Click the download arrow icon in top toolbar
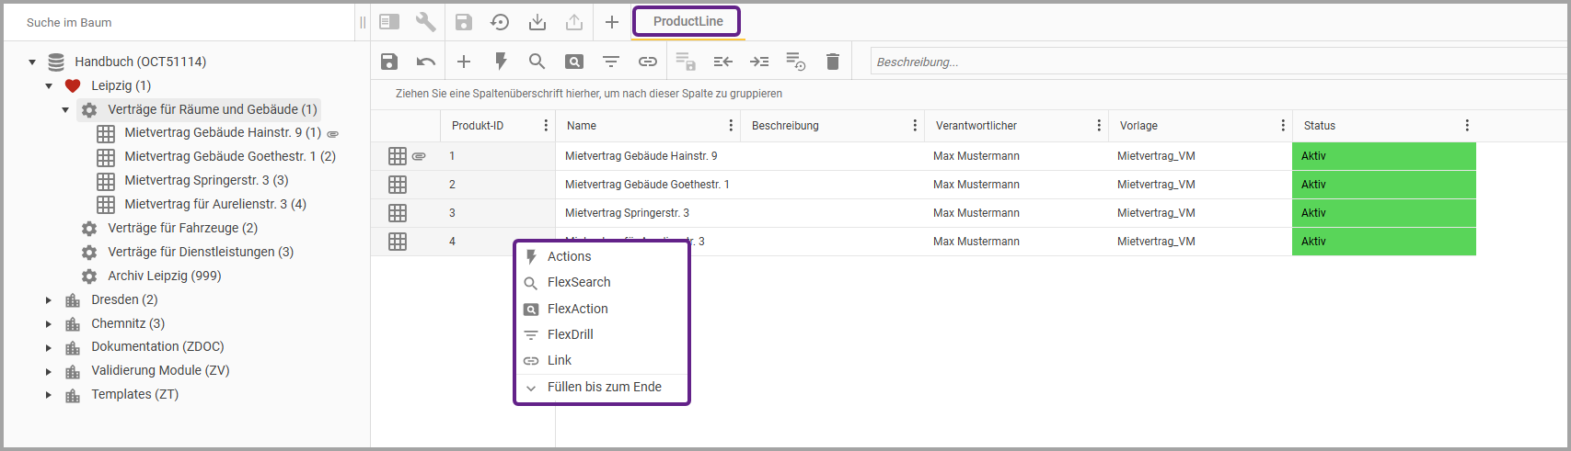1571x451 pixels. coord(537,22)
